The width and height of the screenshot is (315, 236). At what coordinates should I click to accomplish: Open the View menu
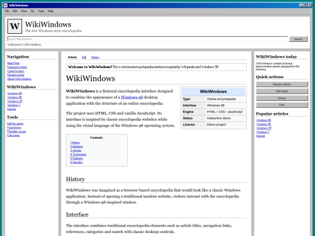(x=24, y=11)
